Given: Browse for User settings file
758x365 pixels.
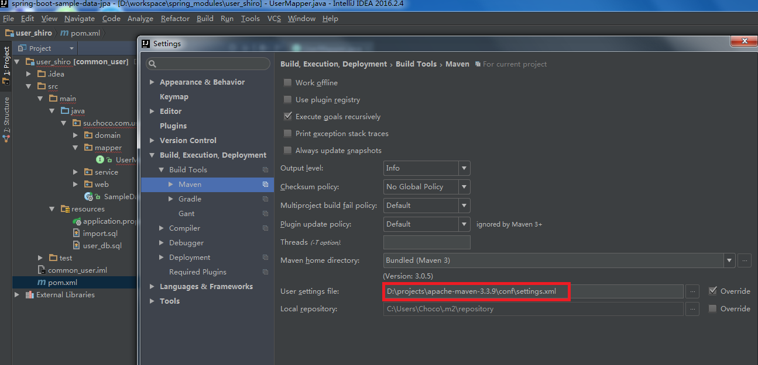Looking at the screenshot, I should point(692,291).
